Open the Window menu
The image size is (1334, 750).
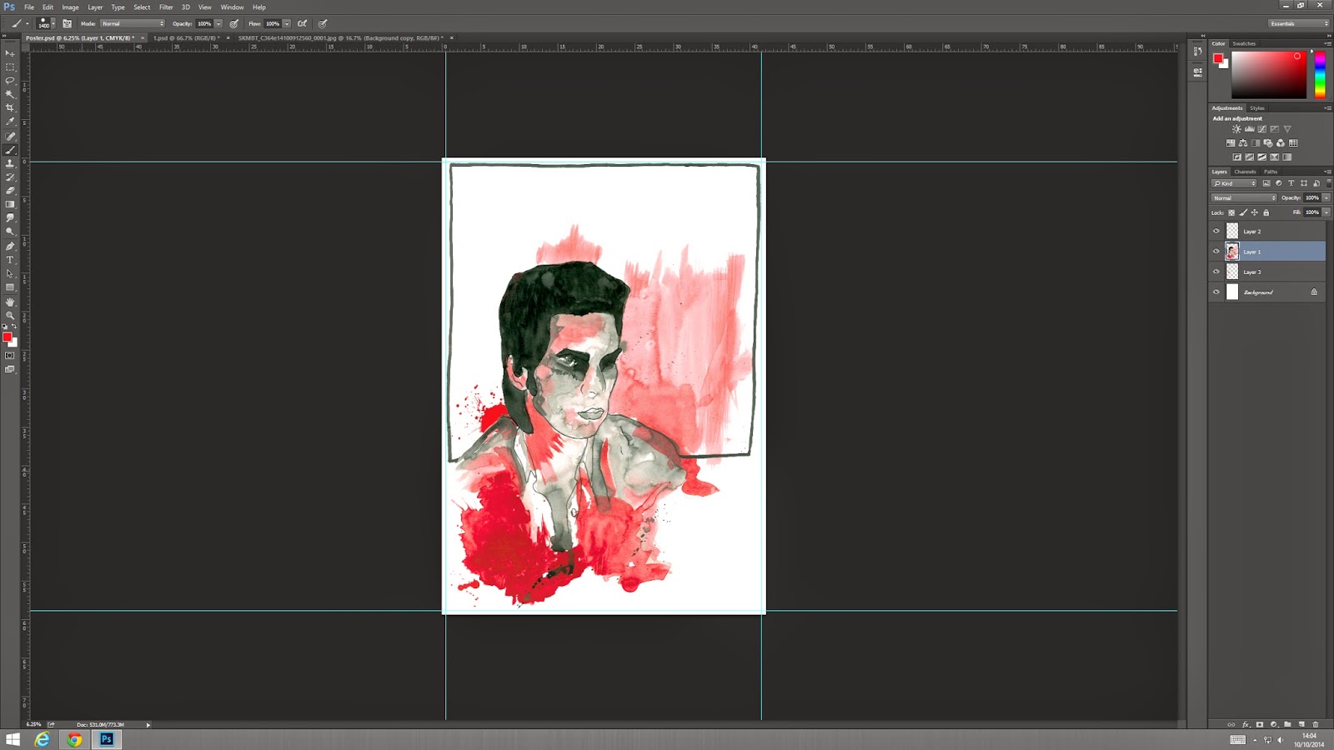(x=232, y=7)
